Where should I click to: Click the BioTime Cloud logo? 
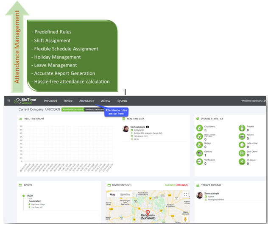[x=25, y=101]
